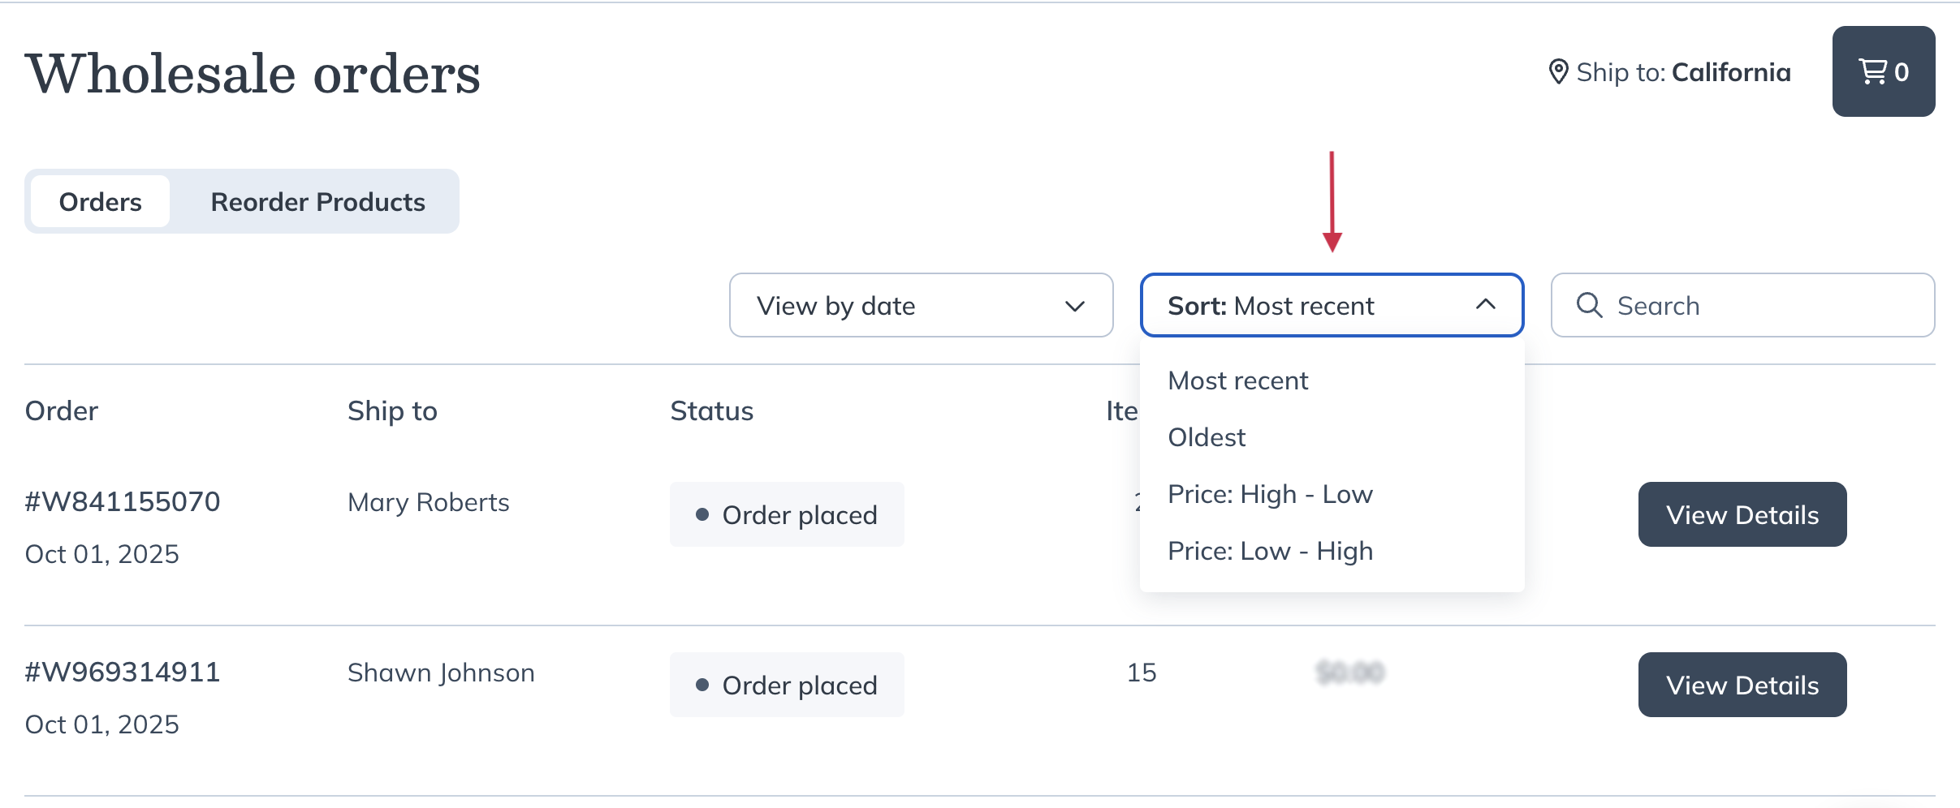Sort by Price: High - Low
Image resolution: width=1960 pixels, height=808 pixels.
(x=1270, y=494)
